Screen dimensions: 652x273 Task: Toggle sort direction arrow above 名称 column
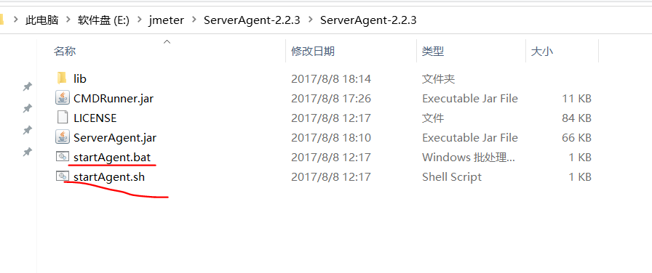pyautogui.click(x=167, y=41)
